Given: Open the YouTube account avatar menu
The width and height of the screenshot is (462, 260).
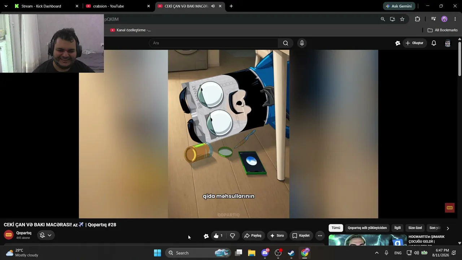Looking at the screenshot, I should point(448,43).
